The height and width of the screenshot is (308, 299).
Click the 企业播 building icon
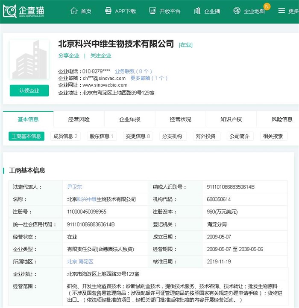tap(197, 11)
